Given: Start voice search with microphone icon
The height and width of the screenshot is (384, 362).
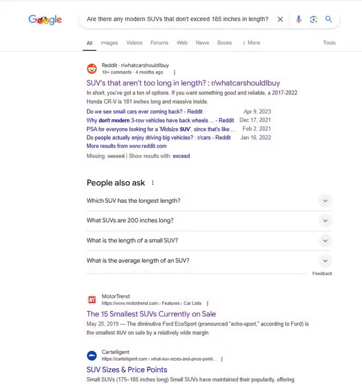Looking at the screenshot, I should point(298,19).
